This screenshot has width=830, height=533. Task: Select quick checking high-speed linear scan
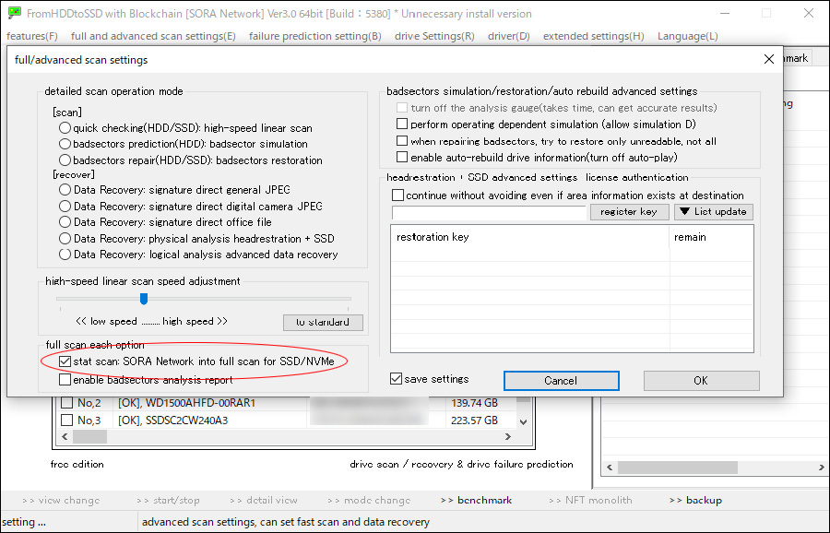(x=65, y=128)
